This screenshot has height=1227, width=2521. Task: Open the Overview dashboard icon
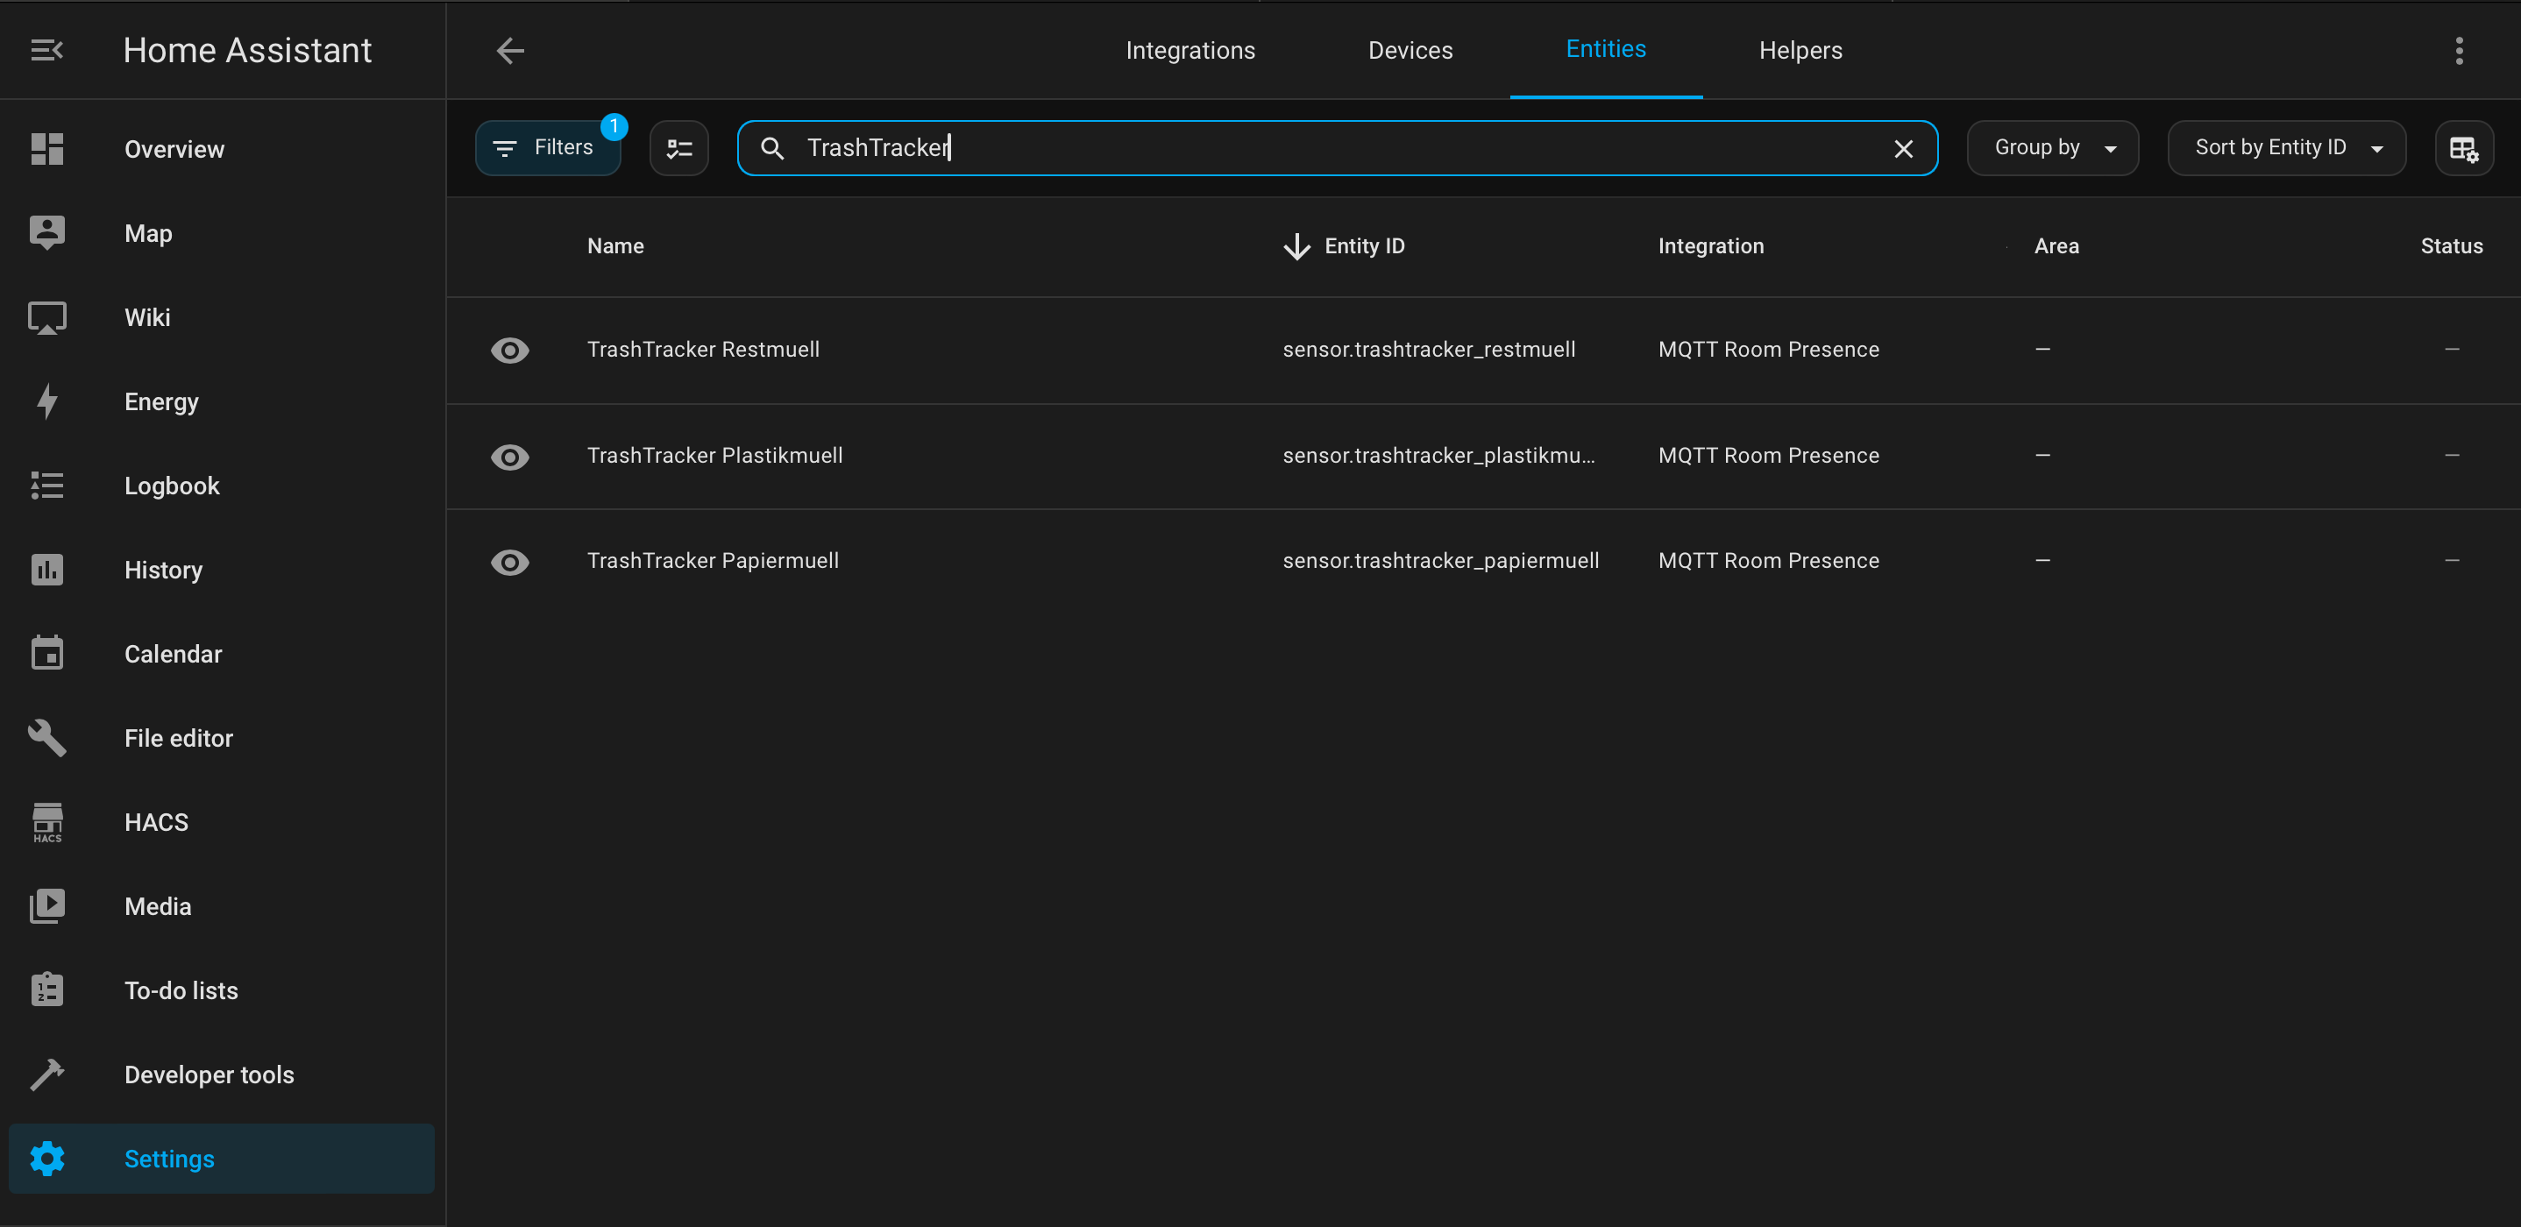click(x=47, y=149)
